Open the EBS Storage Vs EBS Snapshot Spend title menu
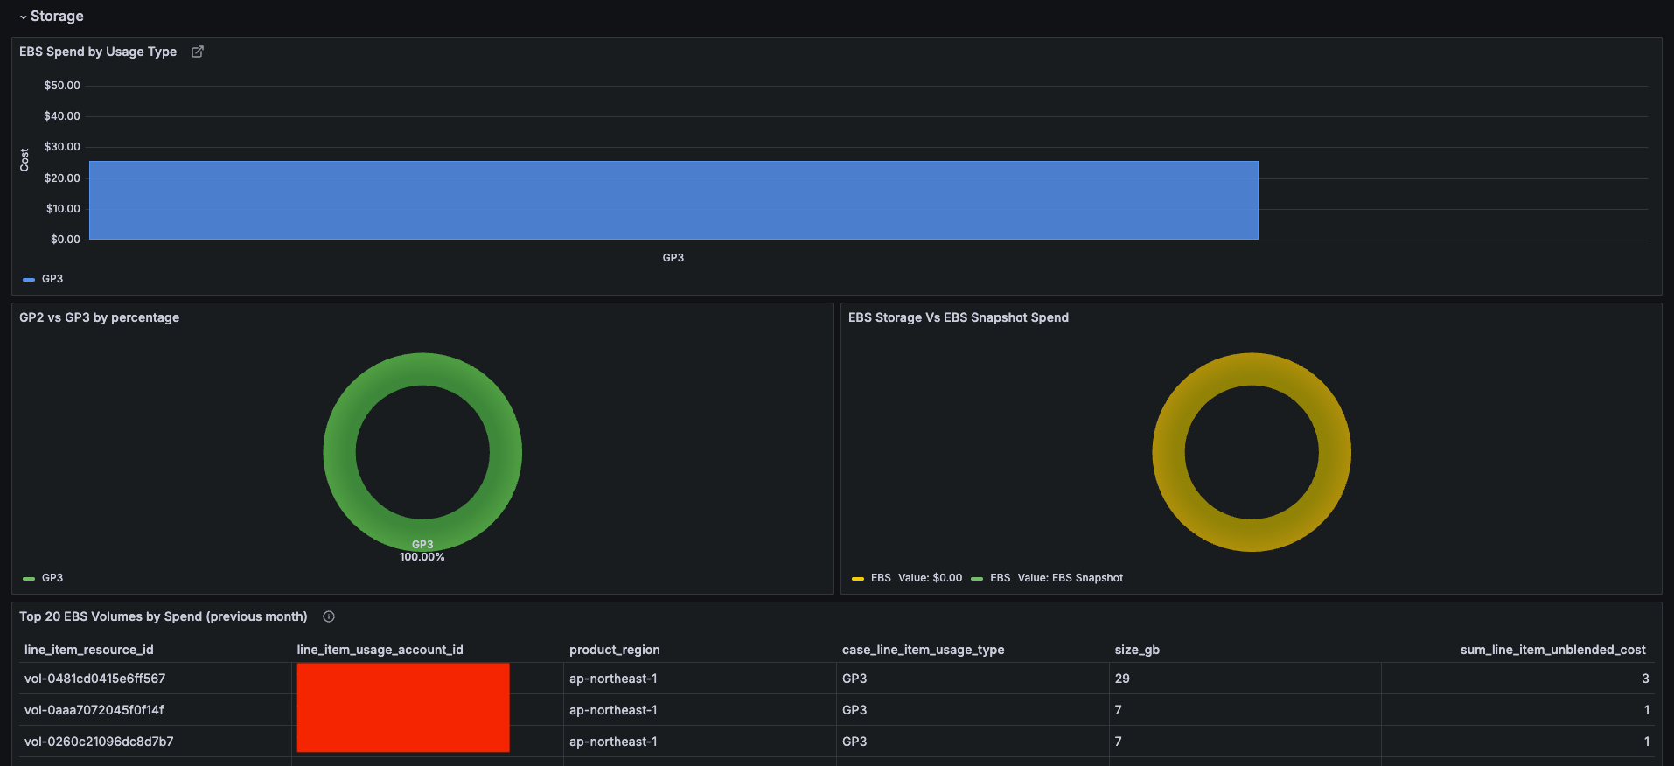 pos(958,317)
